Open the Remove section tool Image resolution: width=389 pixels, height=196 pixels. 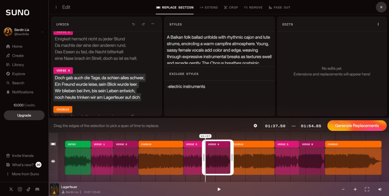(x=253, y=7)
